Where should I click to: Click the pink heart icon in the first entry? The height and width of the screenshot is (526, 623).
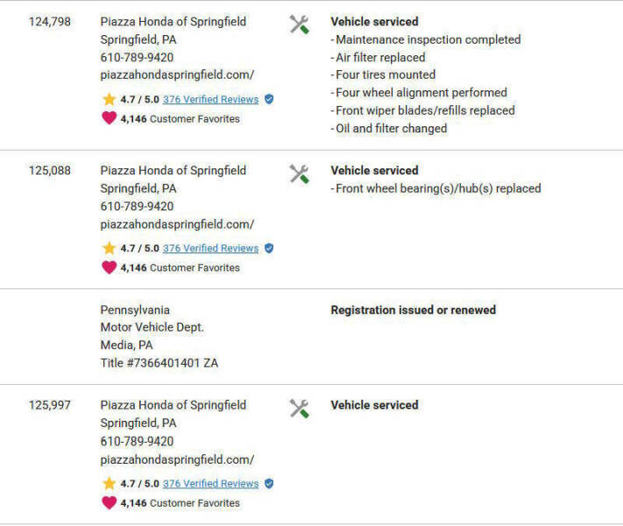pyautogui.click(x=110, y=118)
